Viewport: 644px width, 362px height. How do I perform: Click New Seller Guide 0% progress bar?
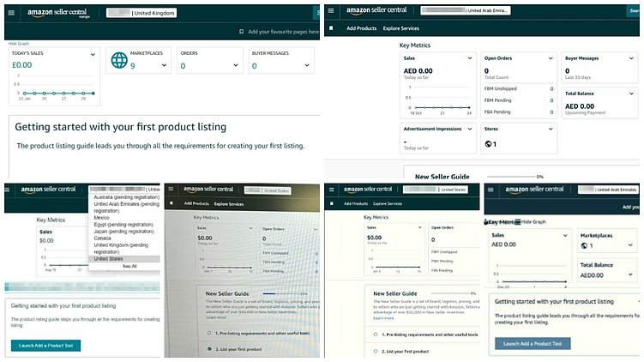[511, 176]
